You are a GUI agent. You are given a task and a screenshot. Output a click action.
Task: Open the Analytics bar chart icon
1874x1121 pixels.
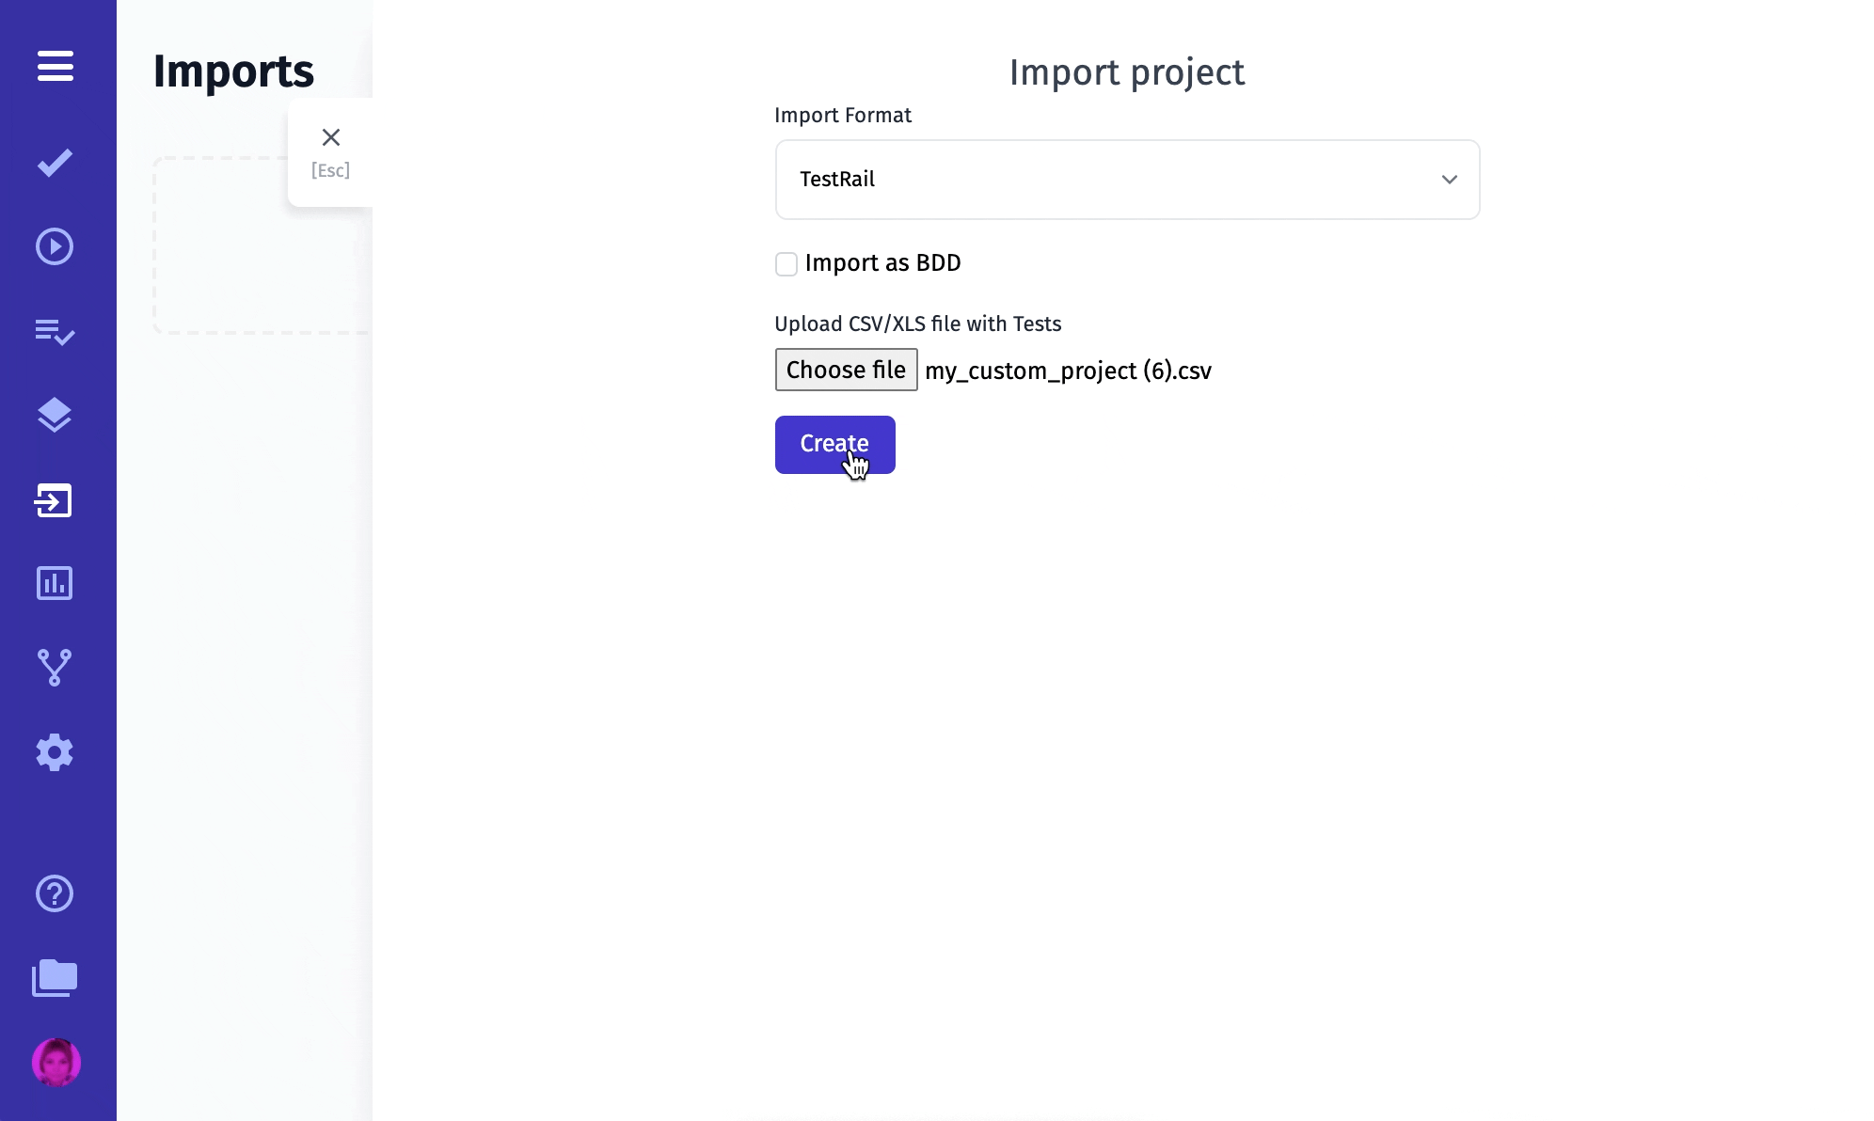click(x=55, y=583)
